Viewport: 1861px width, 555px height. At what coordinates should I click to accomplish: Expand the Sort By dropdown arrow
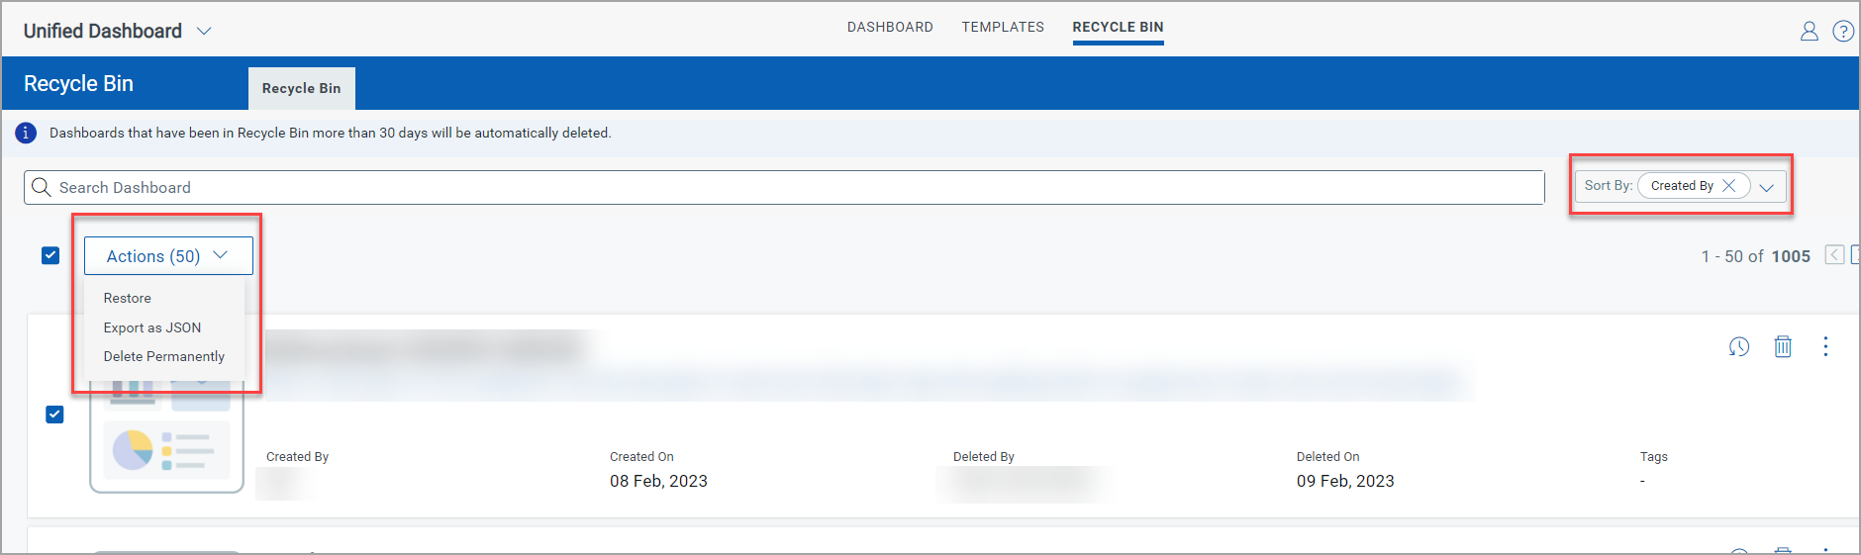pyautogui.click(x=1767, y=186)
